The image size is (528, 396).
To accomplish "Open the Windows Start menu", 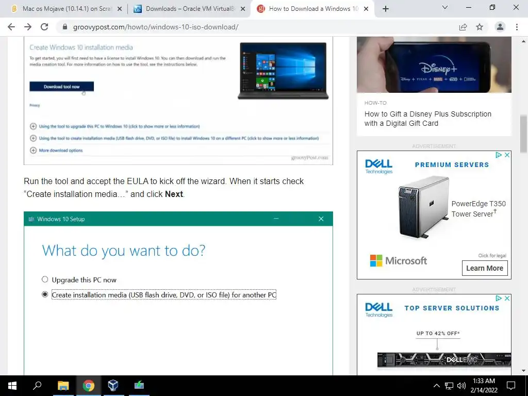I will point(12,386).
